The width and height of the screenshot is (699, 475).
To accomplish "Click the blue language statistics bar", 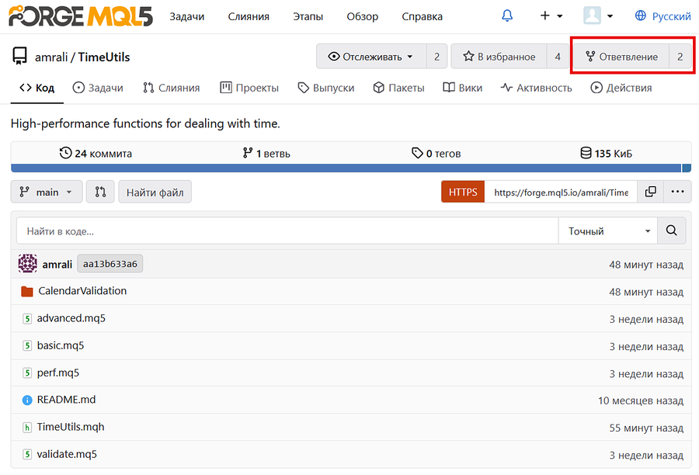I will pos(346,168).
